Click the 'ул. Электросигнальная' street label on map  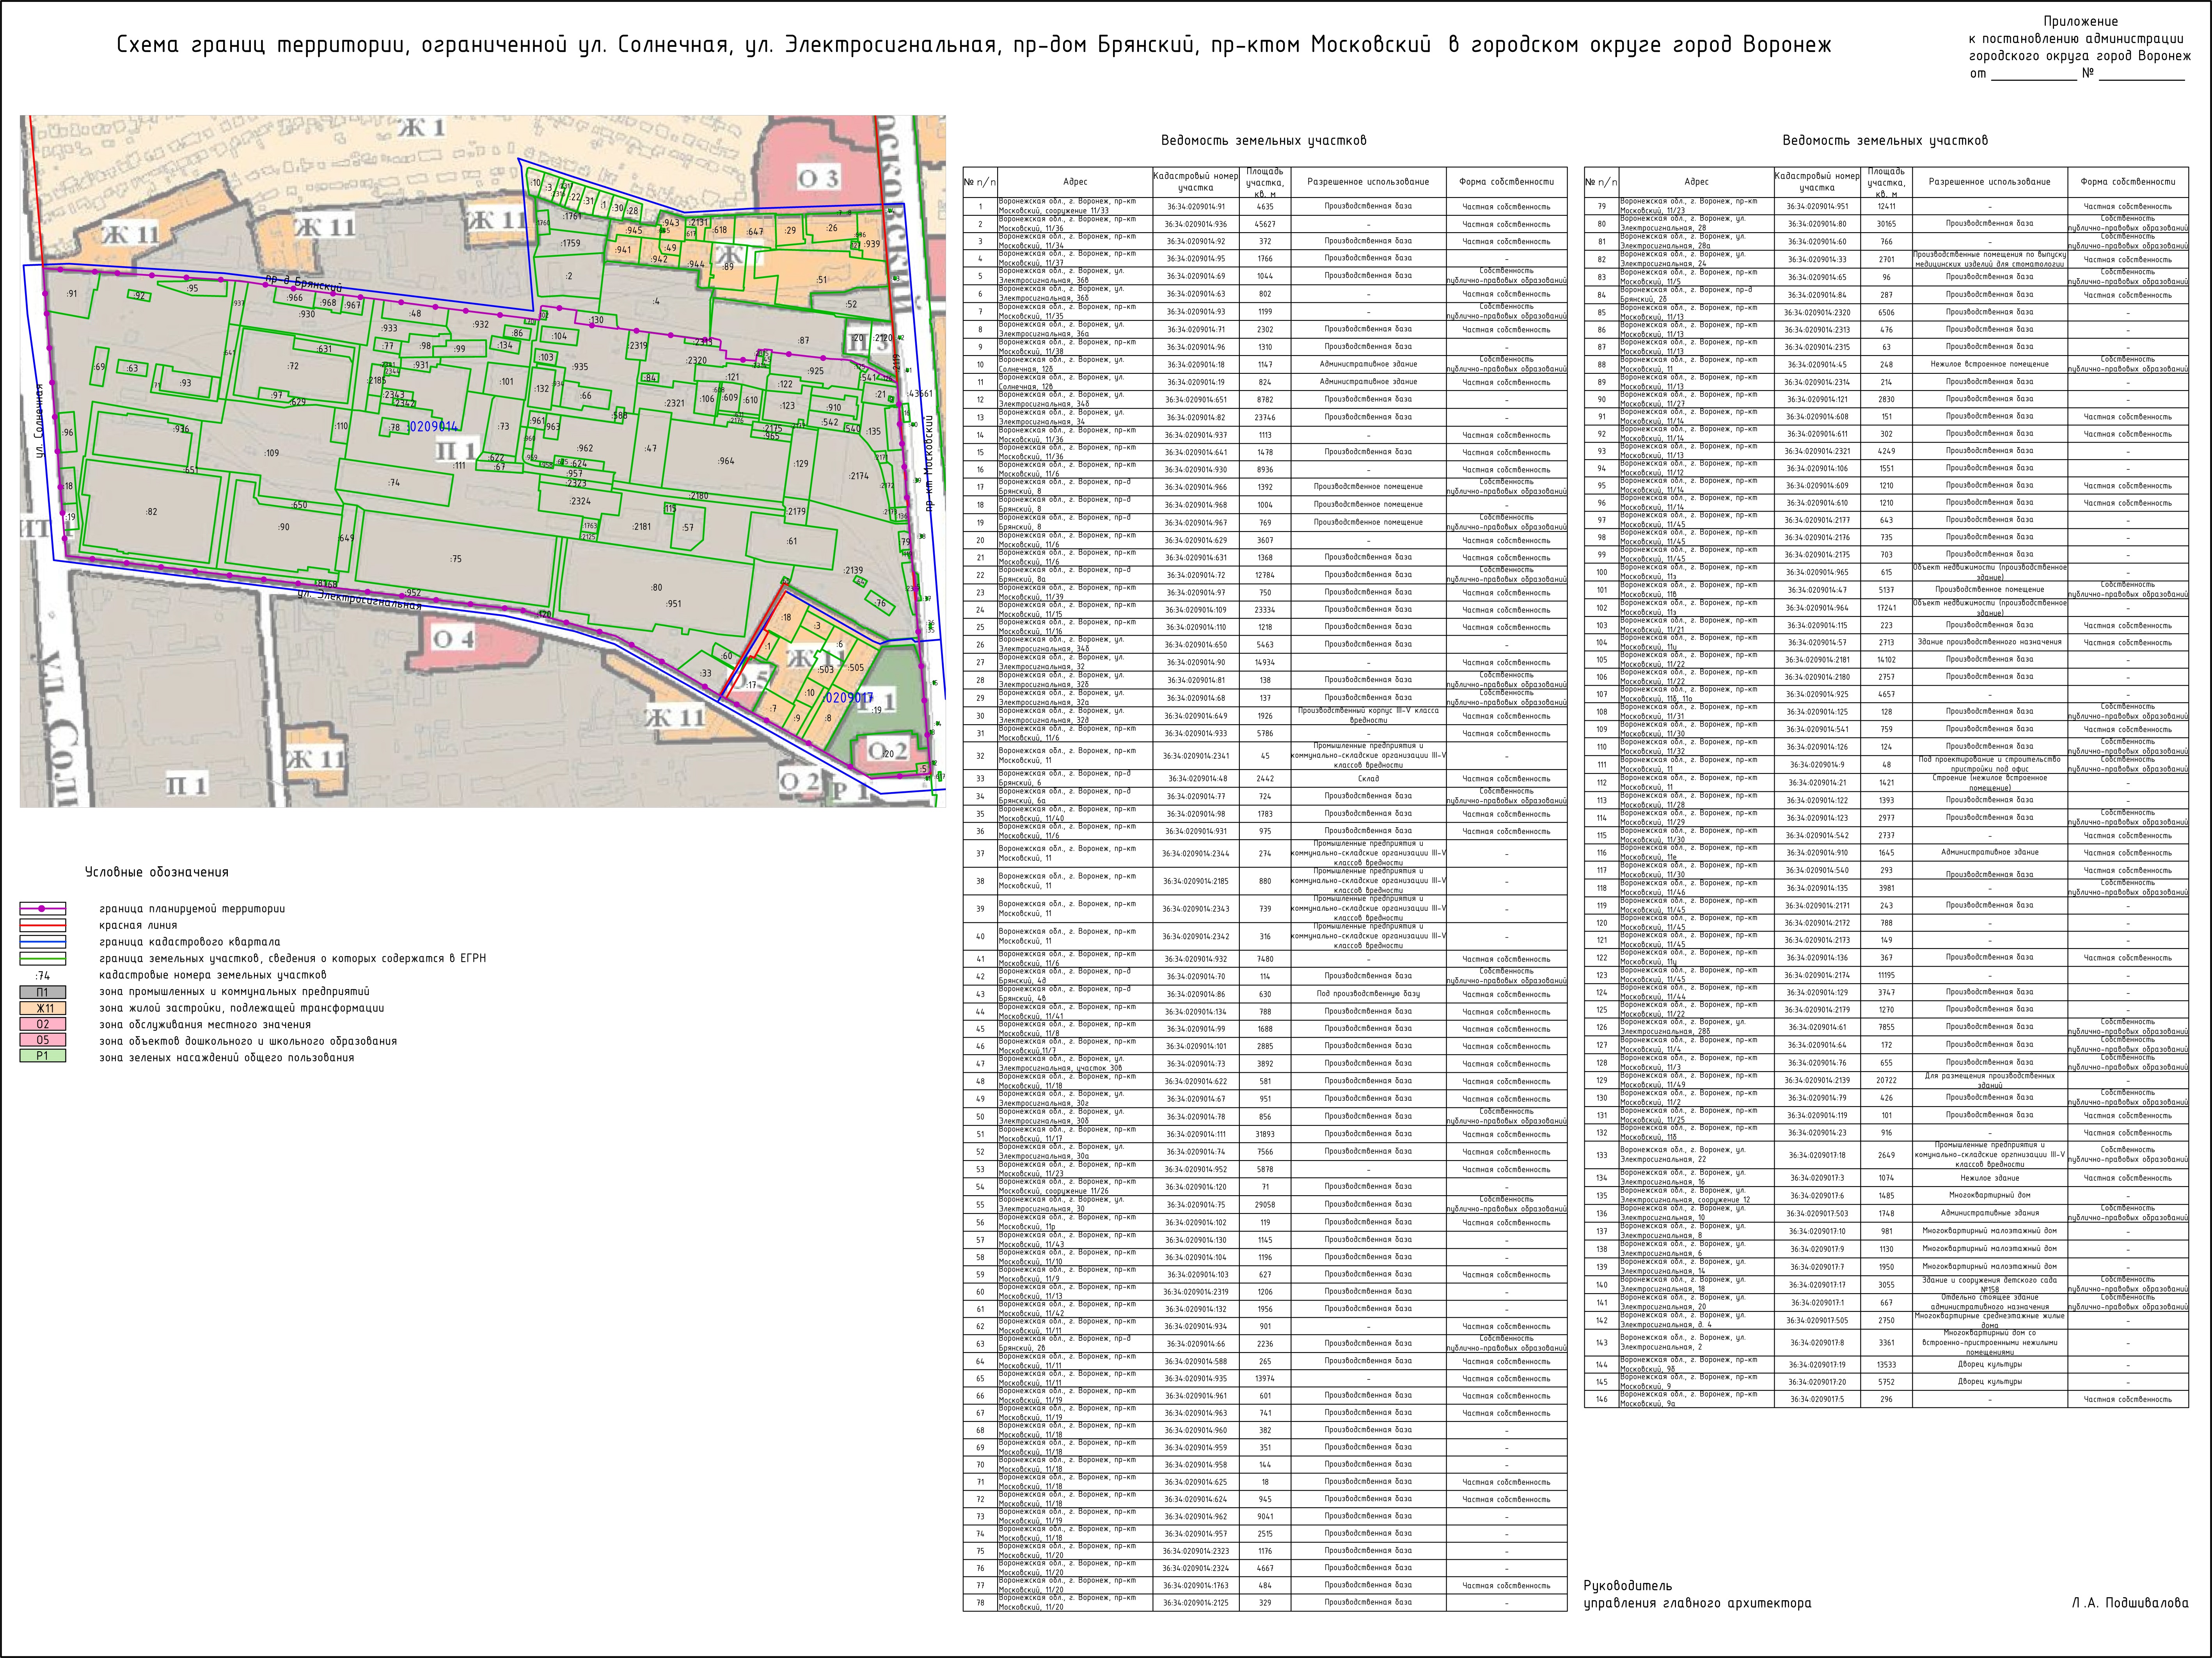point(360,600)
